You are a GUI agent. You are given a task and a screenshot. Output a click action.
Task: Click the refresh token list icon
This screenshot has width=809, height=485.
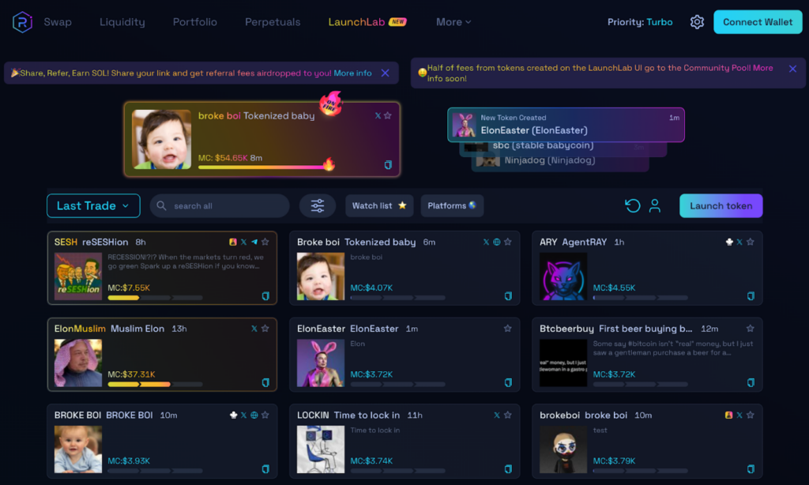632,206
